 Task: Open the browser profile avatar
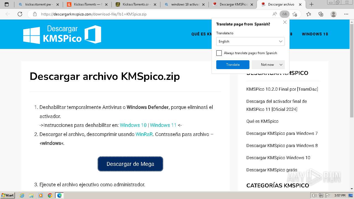[x=334, y=14]
